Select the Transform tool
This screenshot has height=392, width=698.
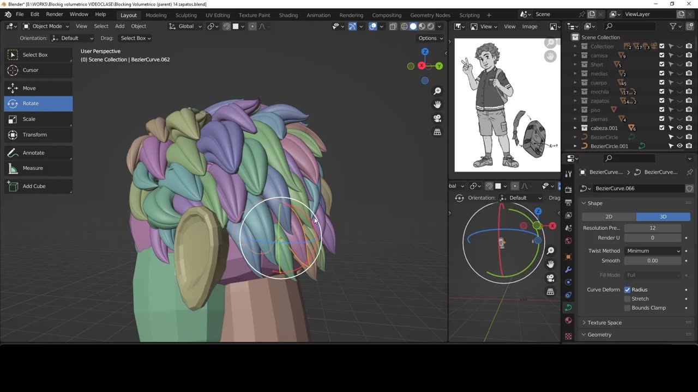pyautogui.click(x=38, y=134)
